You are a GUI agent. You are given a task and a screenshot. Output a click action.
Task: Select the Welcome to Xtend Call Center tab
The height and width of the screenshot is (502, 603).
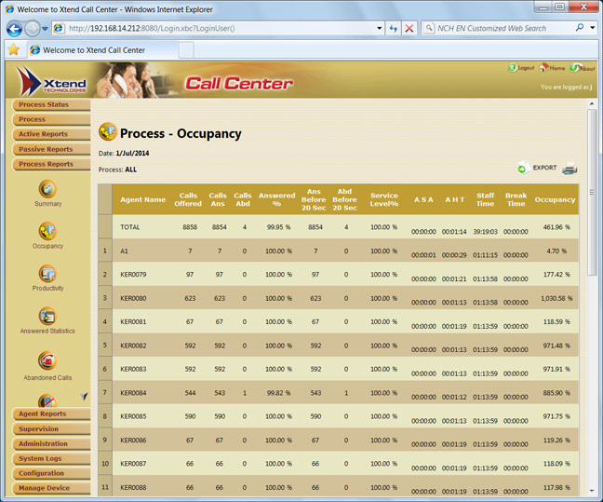coord(102,50)
